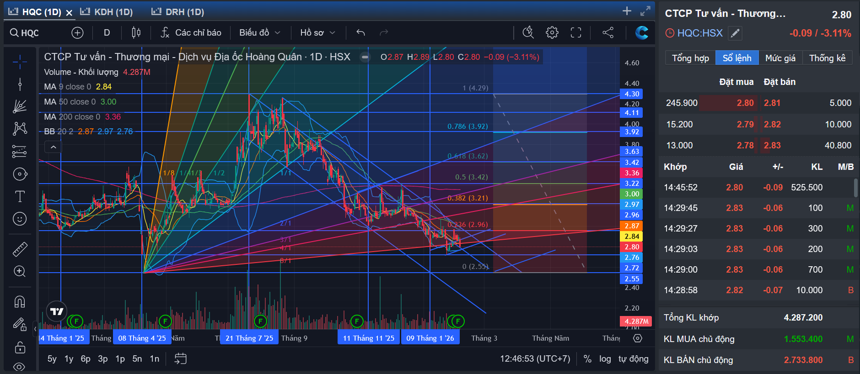Expand the chart panel with diagonal arrows

coord(645,11)
